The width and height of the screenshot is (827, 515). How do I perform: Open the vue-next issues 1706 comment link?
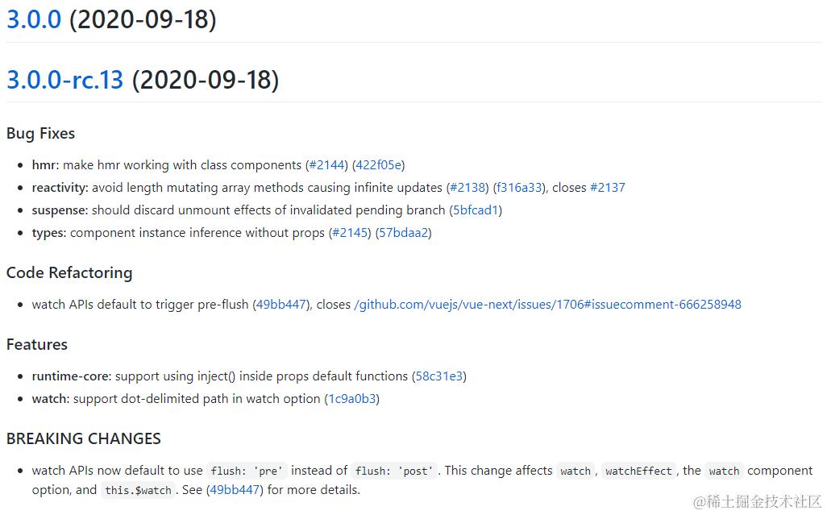click(547, 305)
